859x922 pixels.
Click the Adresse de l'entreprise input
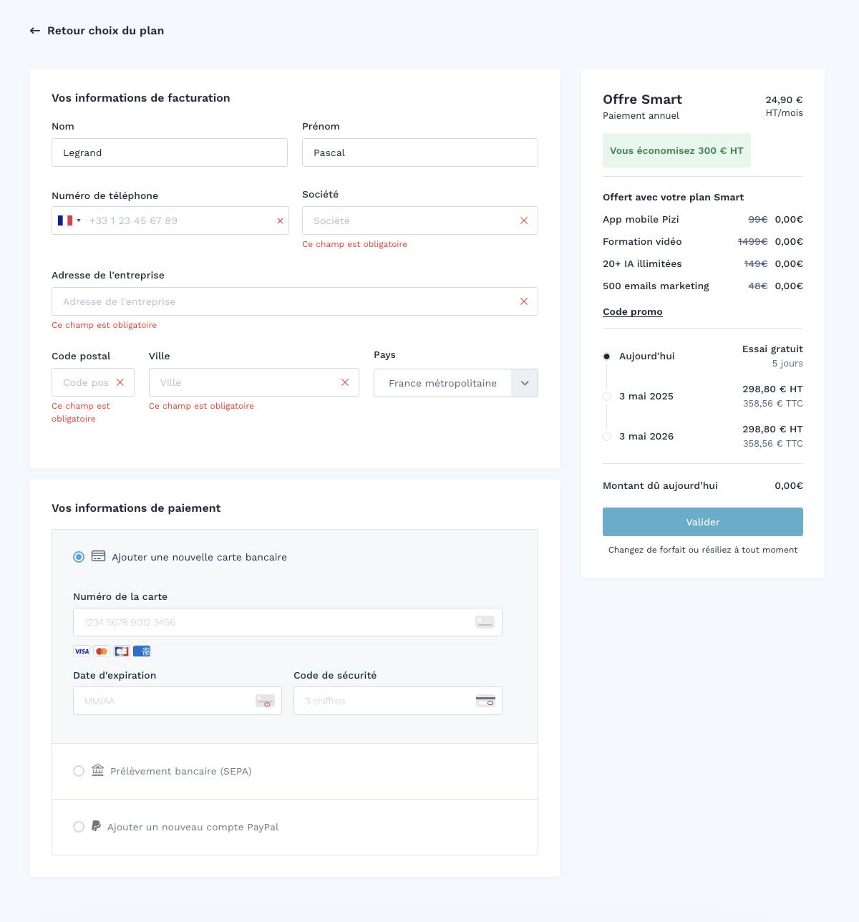pos(295,301)
